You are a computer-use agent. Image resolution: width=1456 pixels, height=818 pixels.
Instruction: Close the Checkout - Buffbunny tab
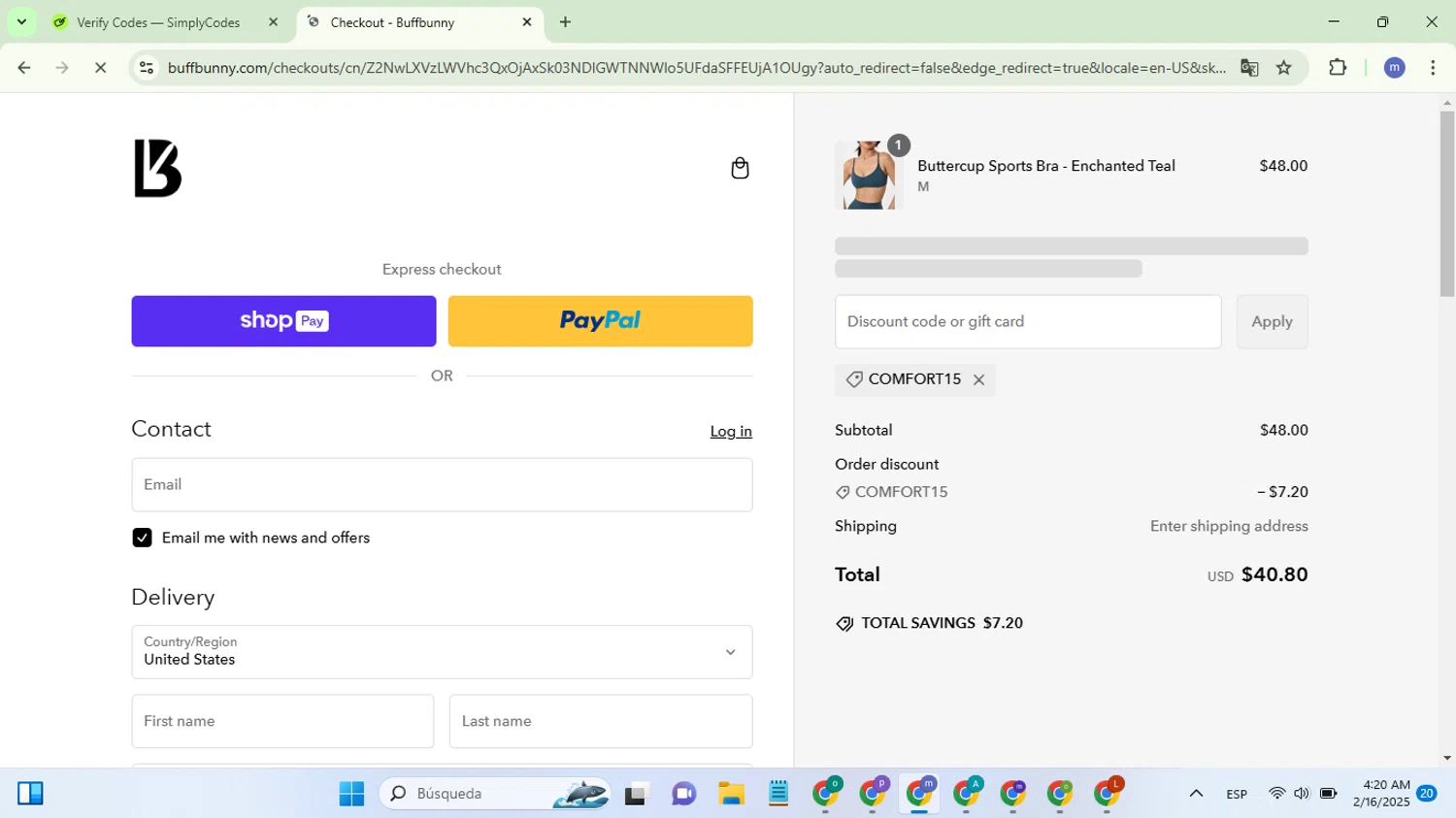pyautogui.click(x=527, y=22)
